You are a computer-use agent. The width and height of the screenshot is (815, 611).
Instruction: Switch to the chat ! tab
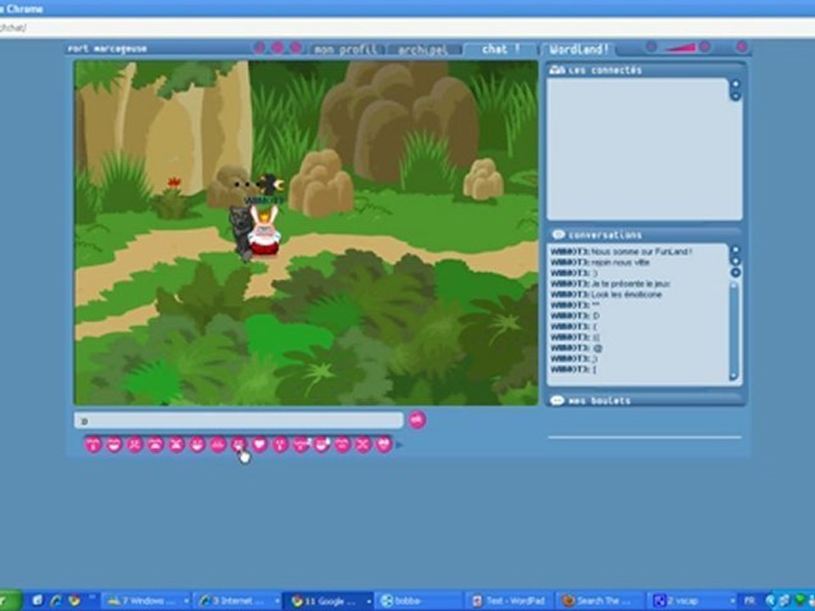pyautogui.click(x=500, y=49)
